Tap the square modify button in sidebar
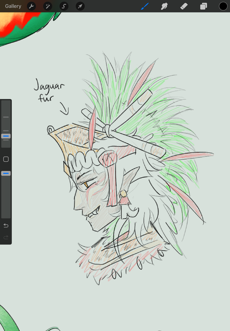The height and width of the screenshot is (331, 230). 6,159
